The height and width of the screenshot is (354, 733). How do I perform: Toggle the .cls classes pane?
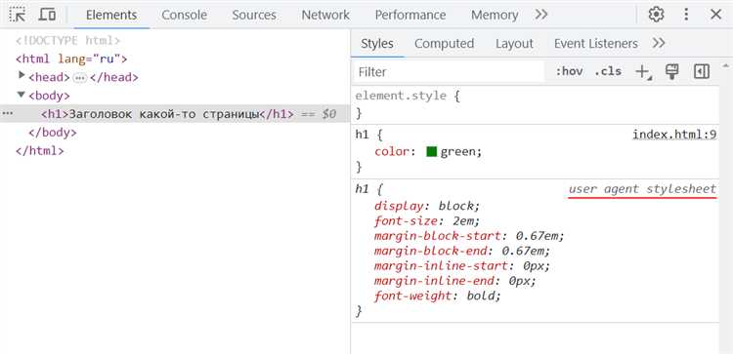click(x=608, y=72)
